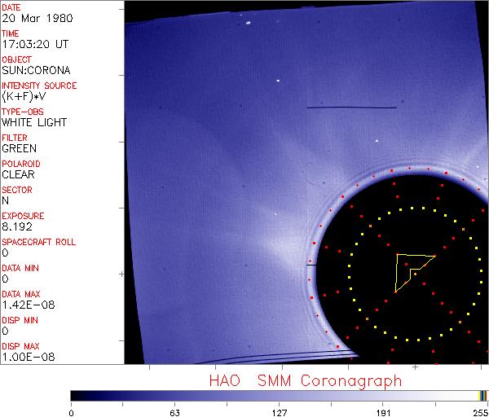Click the (K+F)*V intensity source value
Viewport: 489px width, 417px height.
click(23, 97)
